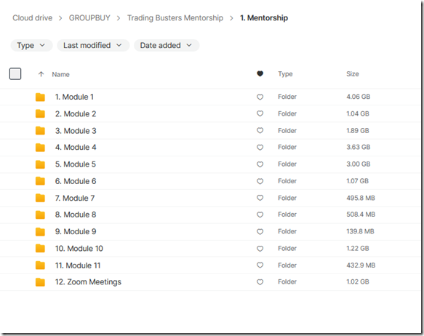Viewport: 424px width, 336px height.
Task: Tick the select-all checkbox in the header
Action: [x=15, y=73]
